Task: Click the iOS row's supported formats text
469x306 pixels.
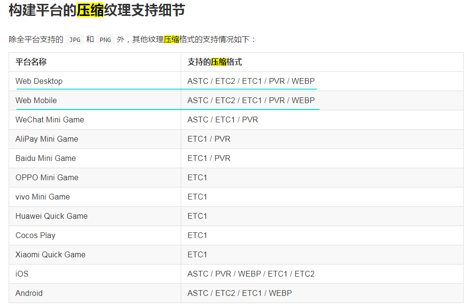Action: [x=251, y=274]
